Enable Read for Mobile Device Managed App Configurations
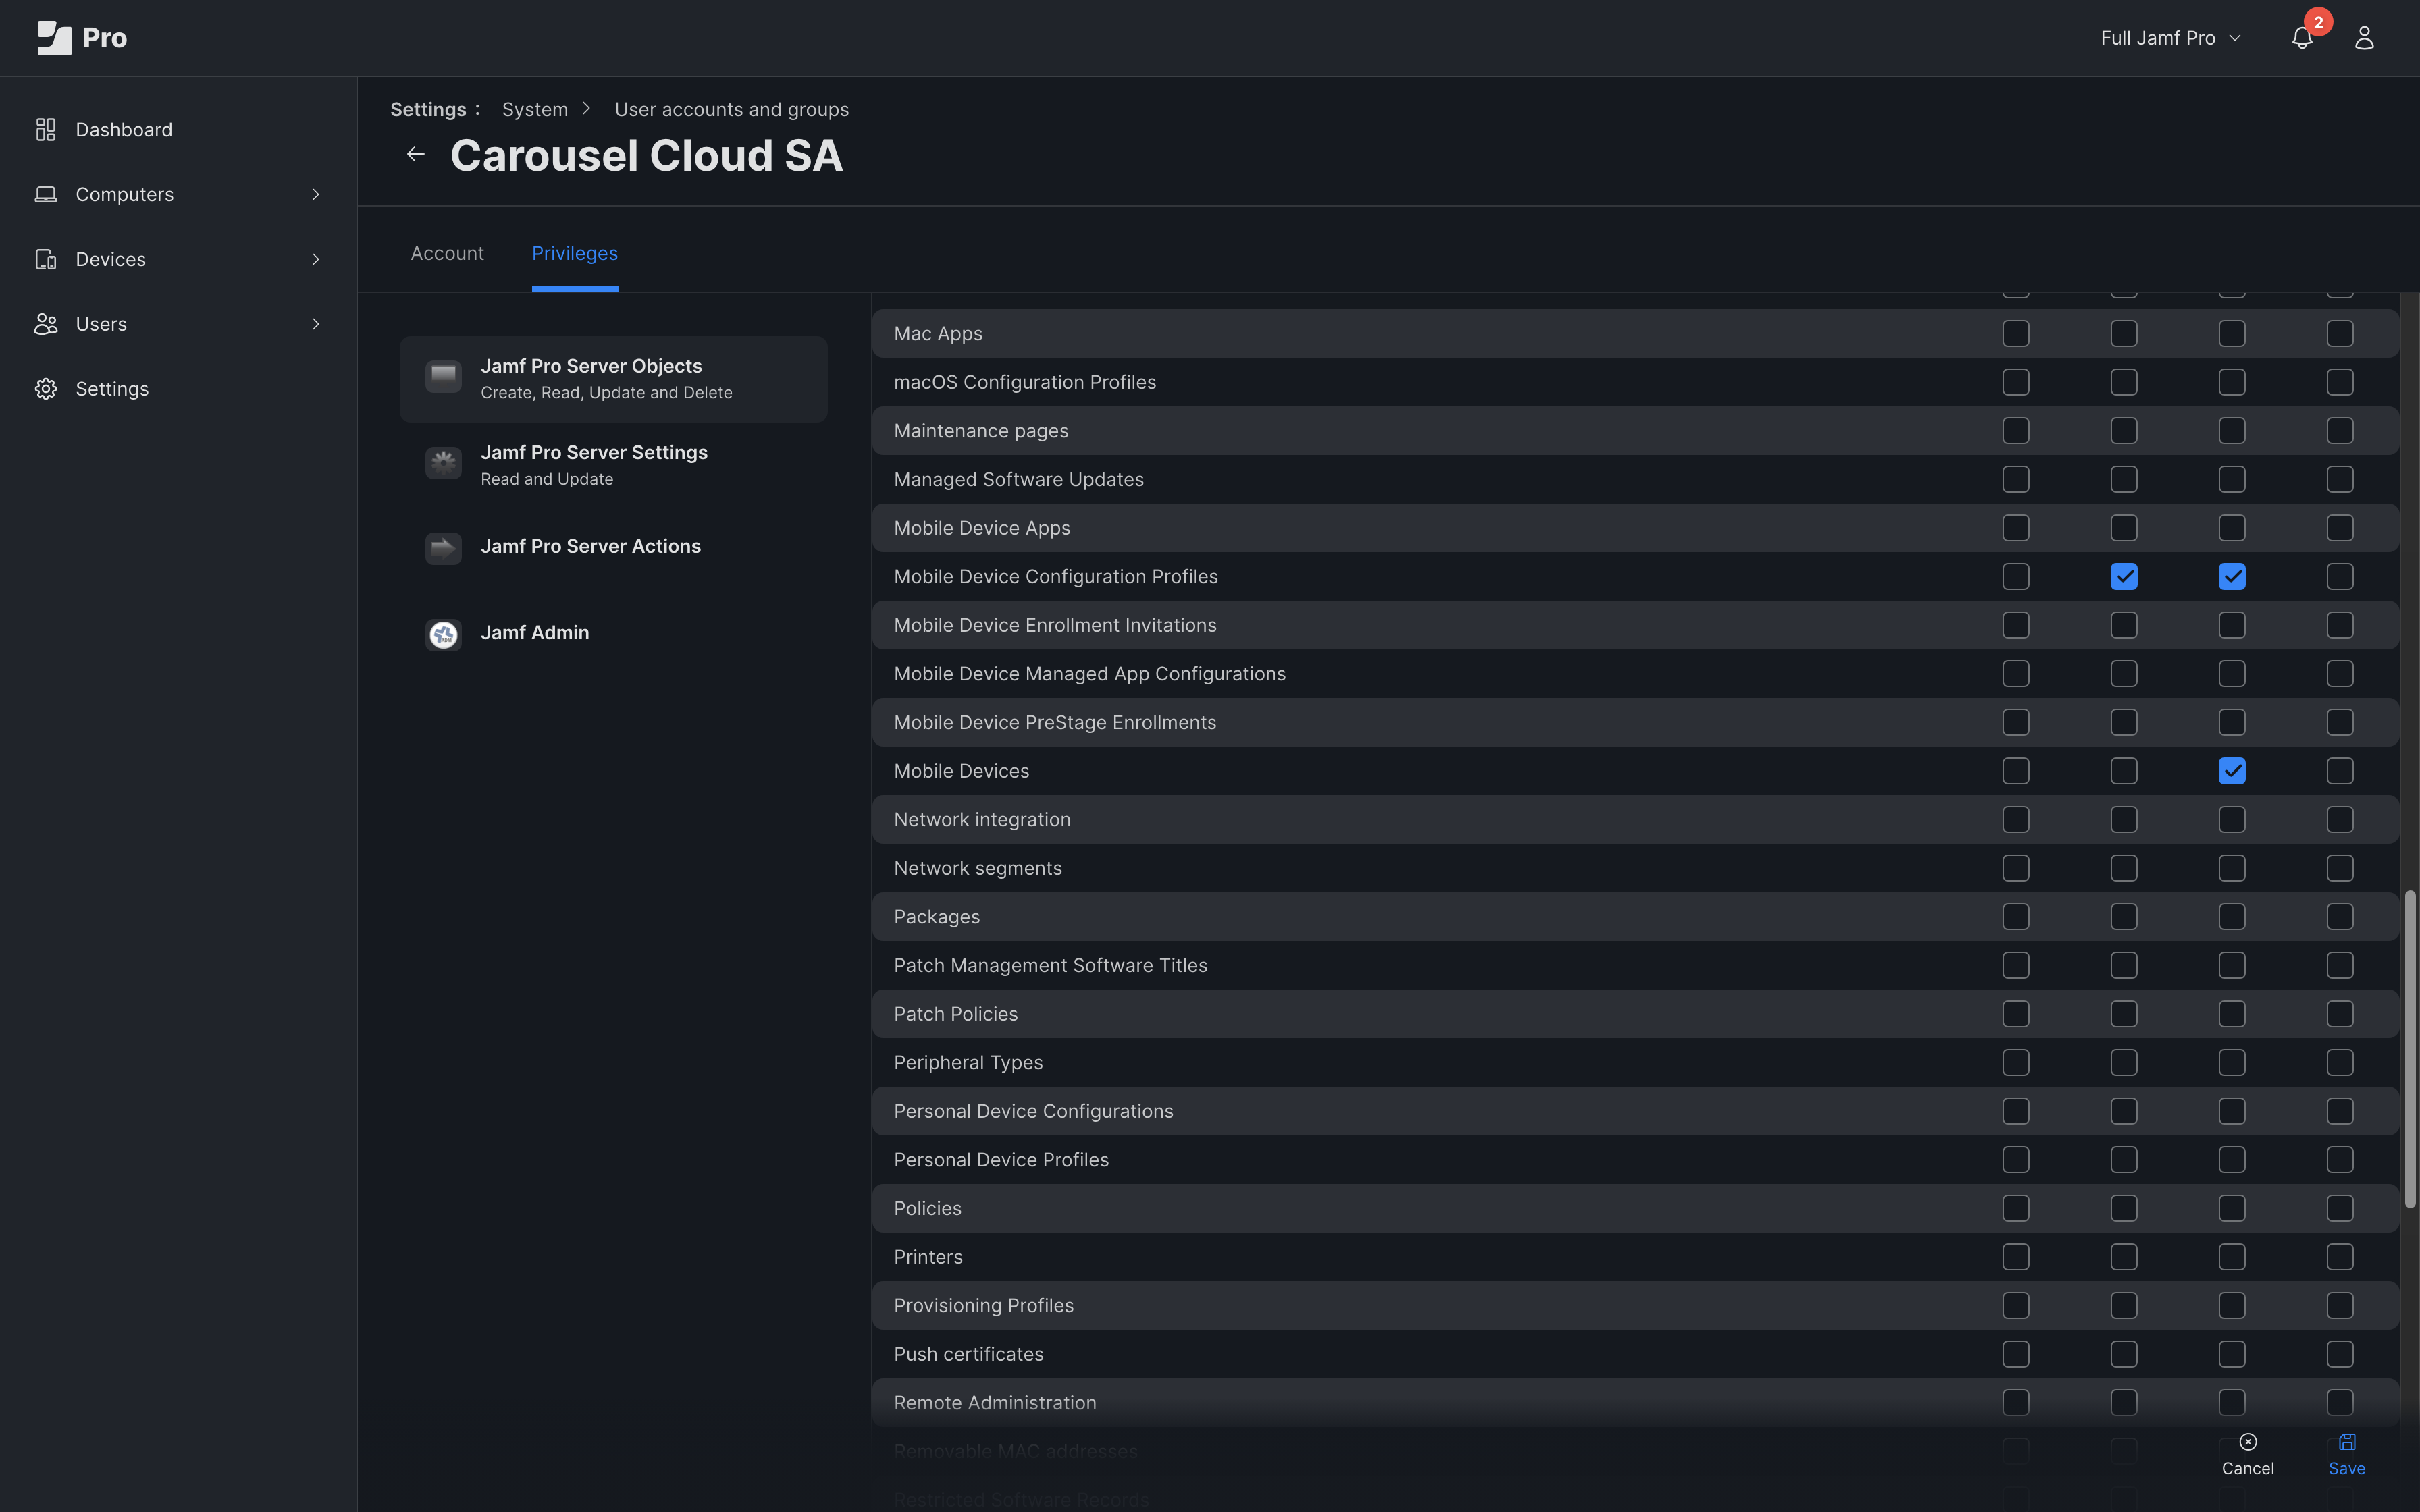This screenshot has width=2420, height=1512. [2124, 674]
